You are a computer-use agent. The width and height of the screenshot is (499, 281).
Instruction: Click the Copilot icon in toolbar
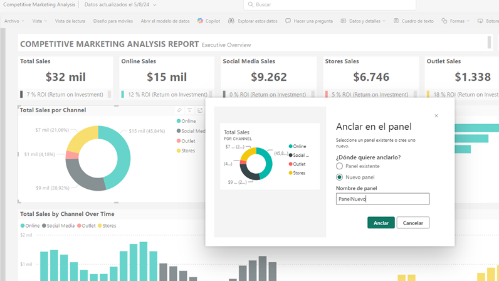coord(200,21)
